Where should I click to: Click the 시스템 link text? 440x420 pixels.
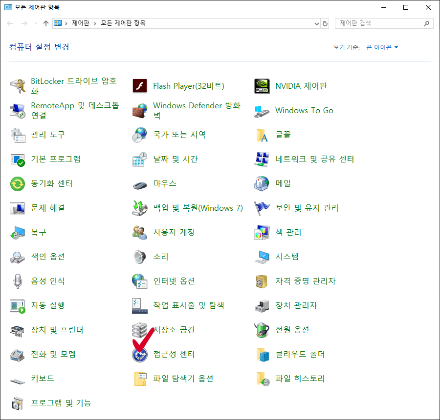pos(287,257)
